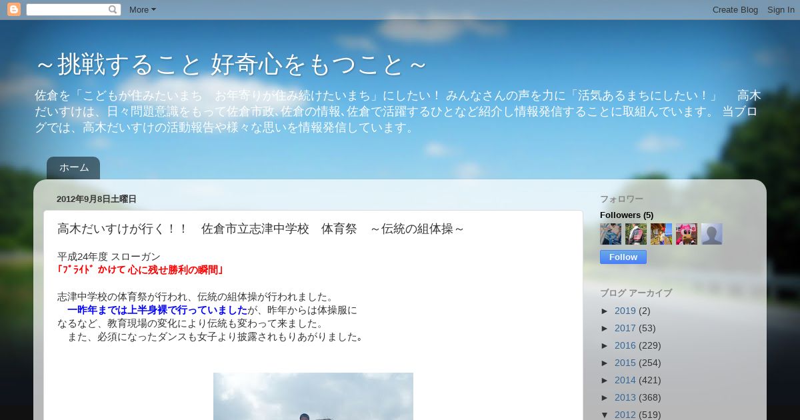Expand the 2017 archive triangle
The image size is (800, 420).
pyautogui.click(x=605, y=328)
